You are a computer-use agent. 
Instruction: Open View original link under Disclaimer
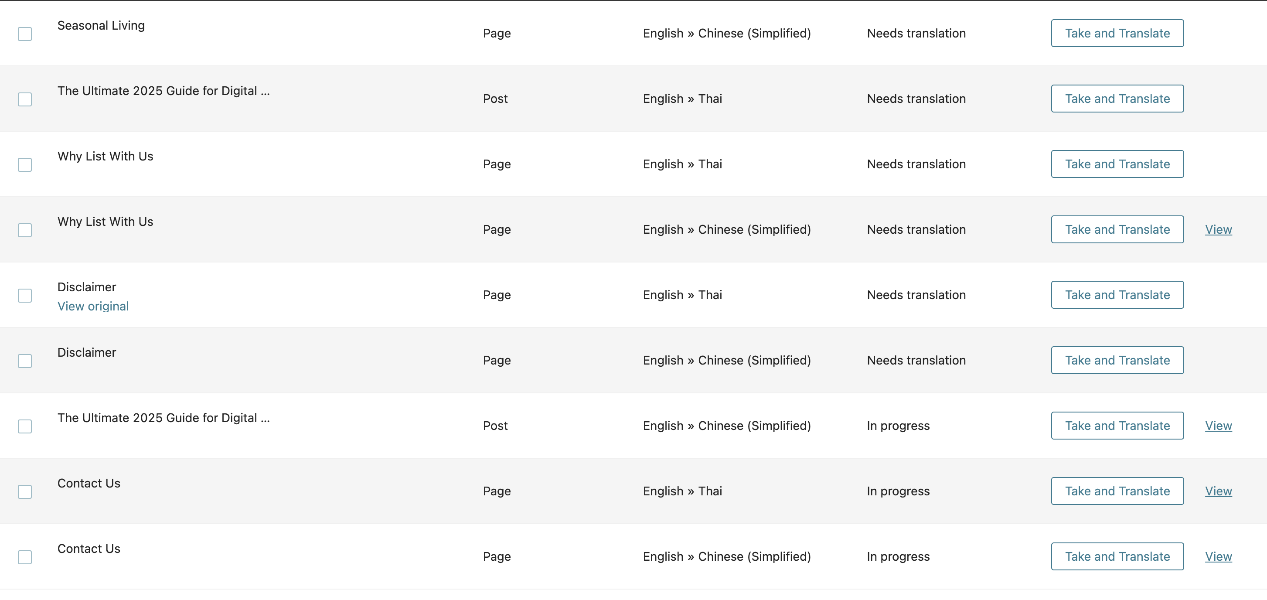[x=93, y=306]
